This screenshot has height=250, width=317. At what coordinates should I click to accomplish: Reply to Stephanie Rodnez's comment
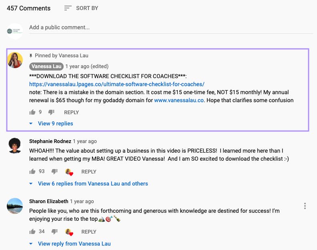point(89,171)
